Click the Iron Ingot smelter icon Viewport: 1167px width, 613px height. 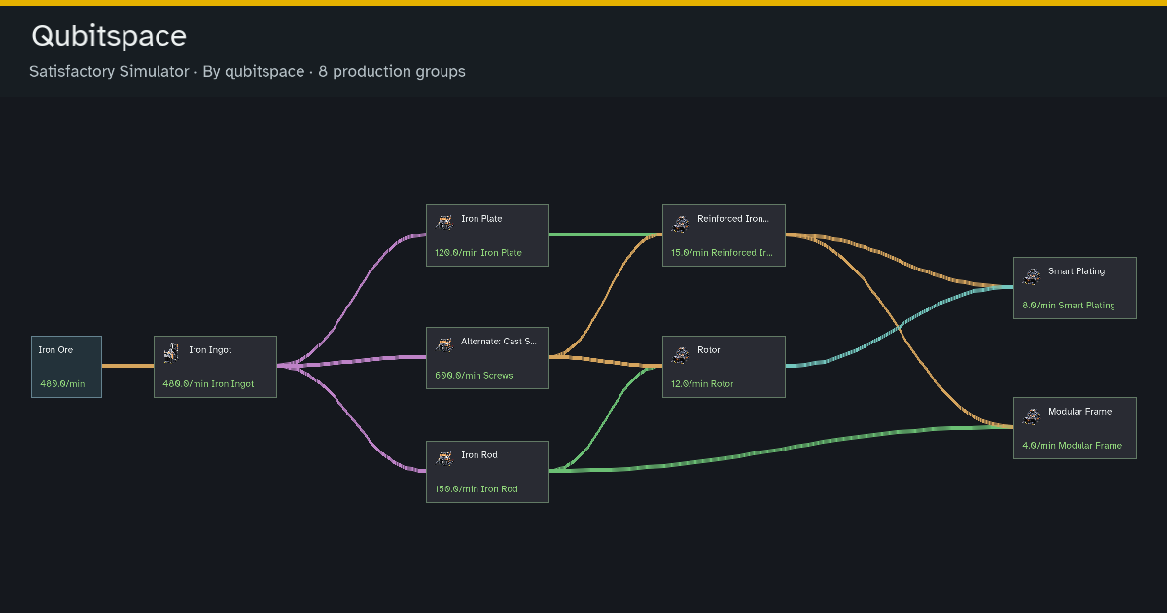coord(171,353)
